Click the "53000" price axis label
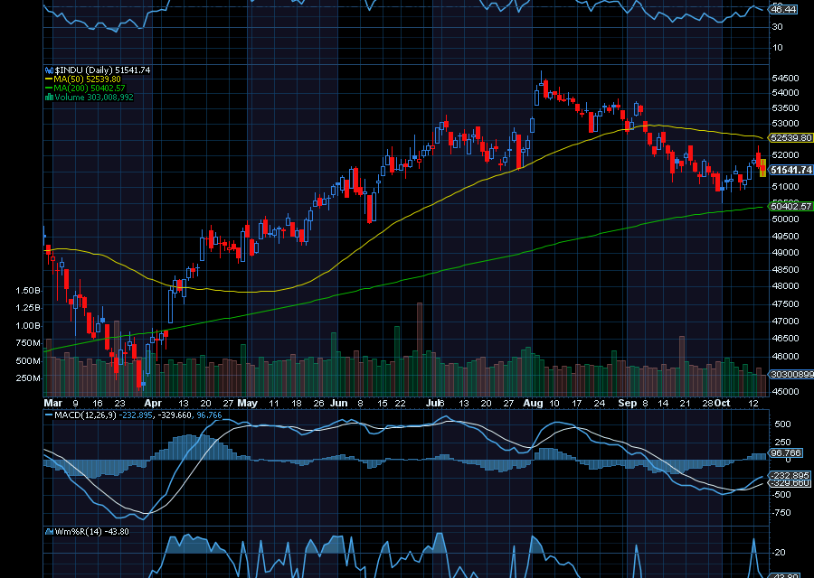The width and height of the screenshot is (814, 578). point(785,124)
